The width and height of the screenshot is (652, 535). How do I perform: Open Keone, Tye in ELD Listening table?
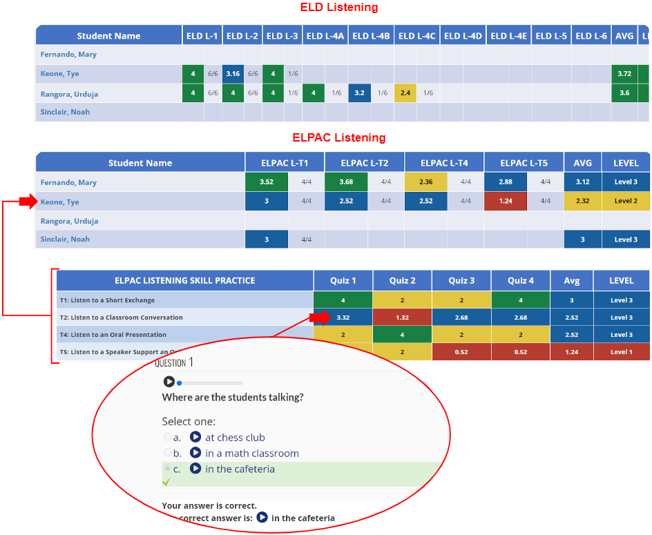[59, 74]
